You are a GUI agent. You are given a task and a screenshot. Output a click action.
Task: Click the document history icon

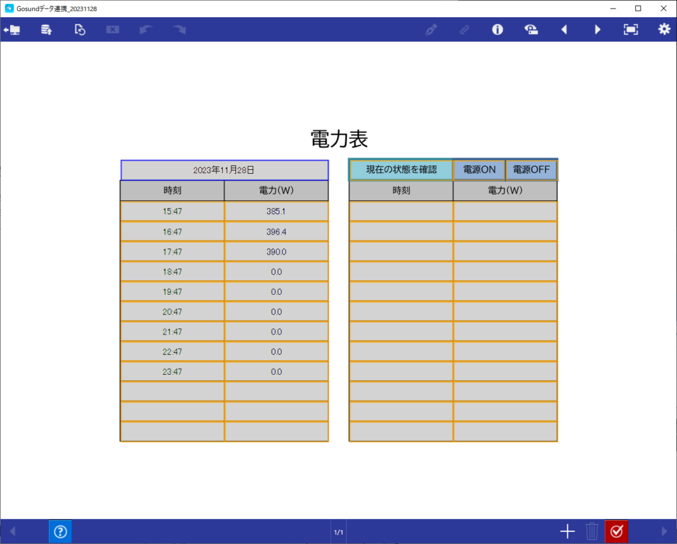(x=79, y=30)
